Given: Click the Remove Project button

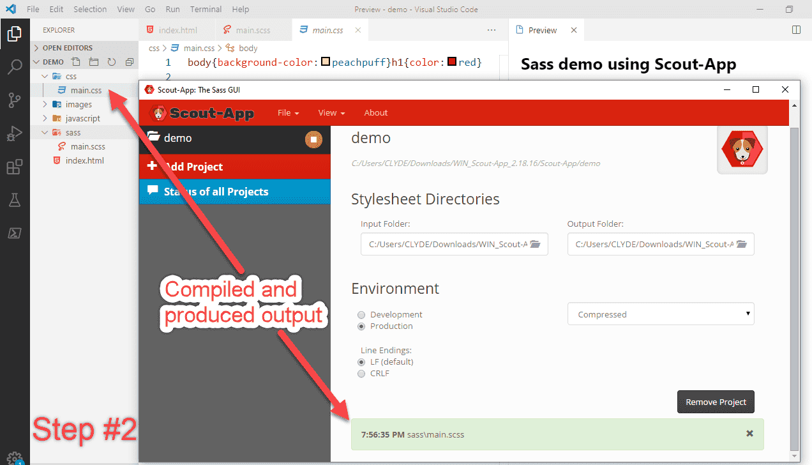Looking at the screenshot, I should 716,402.
